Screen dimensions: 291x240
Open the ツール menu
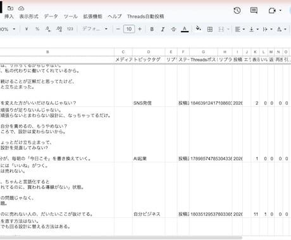[70, 16]
